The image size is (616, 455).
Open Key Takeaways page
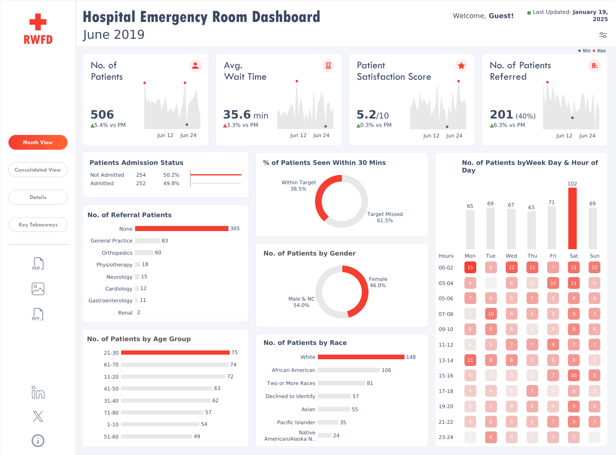tap(38, 225)
